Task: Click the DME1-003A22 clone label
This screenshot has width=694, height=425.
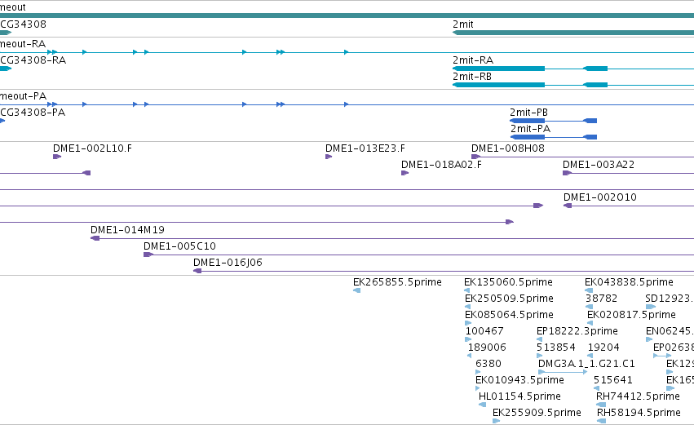Action: pos(599,165)
